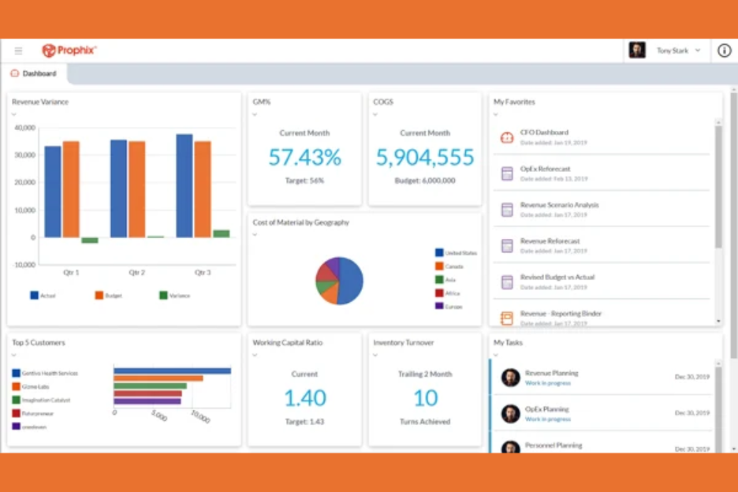Expand the Revenue Variance widget dropdown
Screen dimensions: 738x492
[x=13, y=114]
